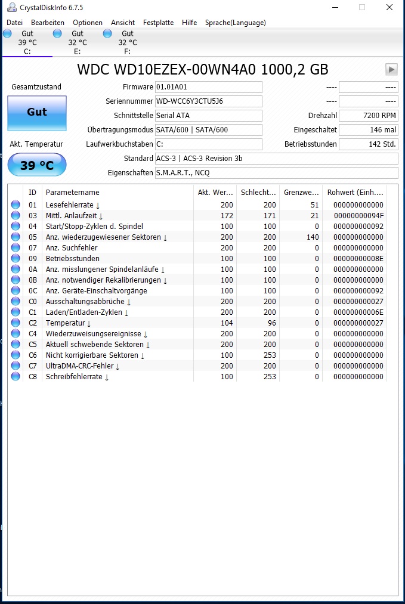
Task: Click the Eingeschaltet value 146 mal
Action: [x=369, y=130]
